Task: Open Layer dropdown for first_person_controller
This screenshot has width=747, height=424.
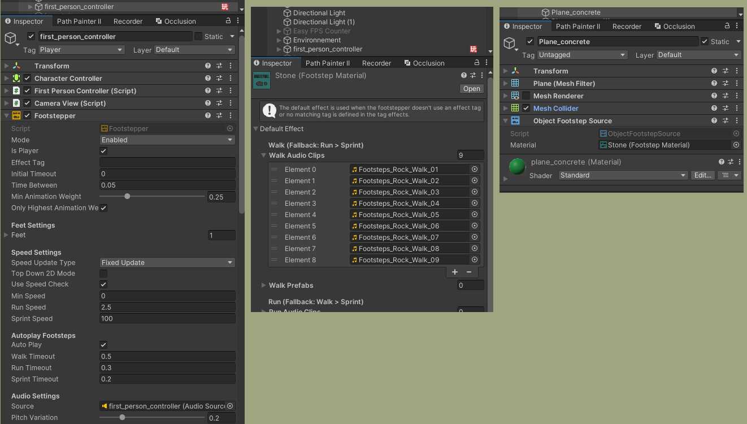Action: (x=194, y=50)
